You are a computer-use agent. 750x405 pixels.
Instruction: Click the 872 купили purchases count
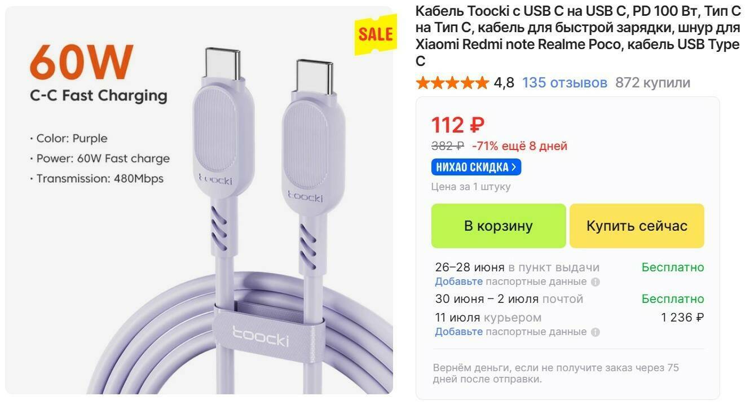[652, 83]
